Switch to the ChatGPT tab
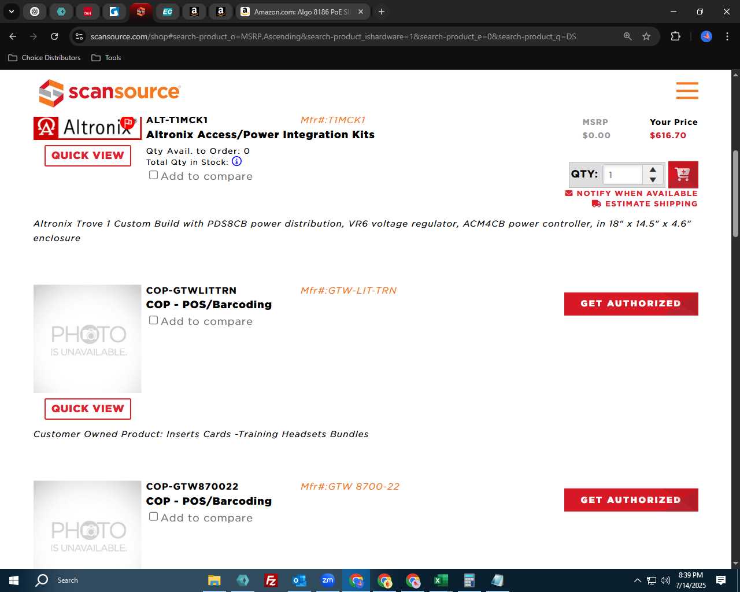This screenshot has height=592, width=740. pyautogui.click(x=35, y=12)
